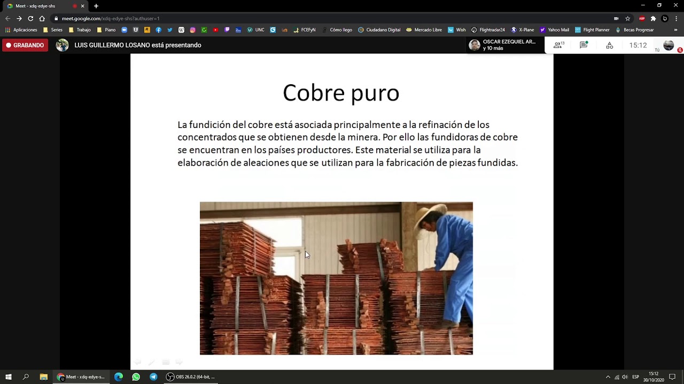The image size is (684, 384).
Task: Open the Series bookmarks folder
Action: (x=53, y=30)
